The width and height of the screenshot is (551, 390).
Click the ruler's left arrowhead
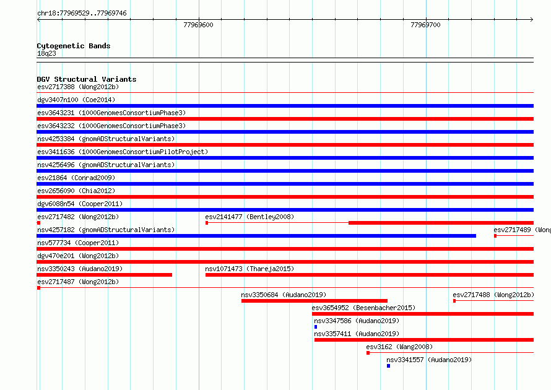[38, 20]
